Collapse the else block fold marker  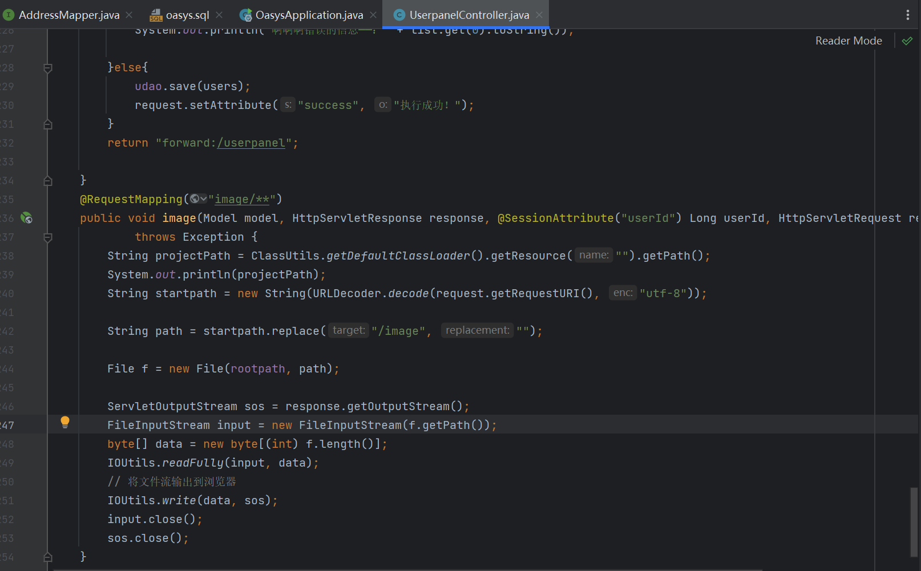coord(48,68)
